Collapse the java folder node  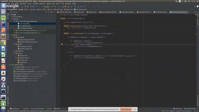tap(12, 19)
